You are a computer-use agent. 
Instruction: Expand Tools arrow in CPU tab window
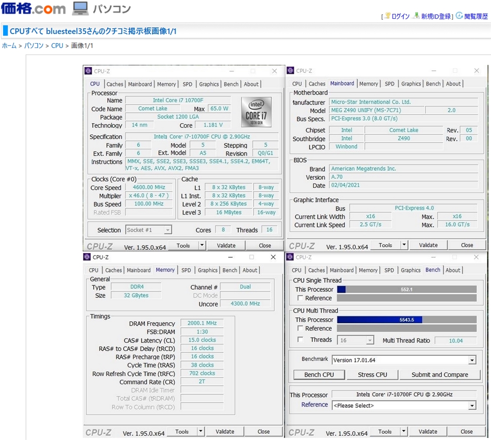pyautogui.click(x=202, y=245)
